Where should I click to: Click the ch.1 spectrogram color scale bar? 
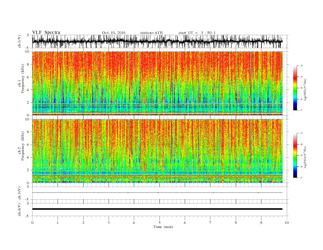pyautogui.click(x=295, y=88)
